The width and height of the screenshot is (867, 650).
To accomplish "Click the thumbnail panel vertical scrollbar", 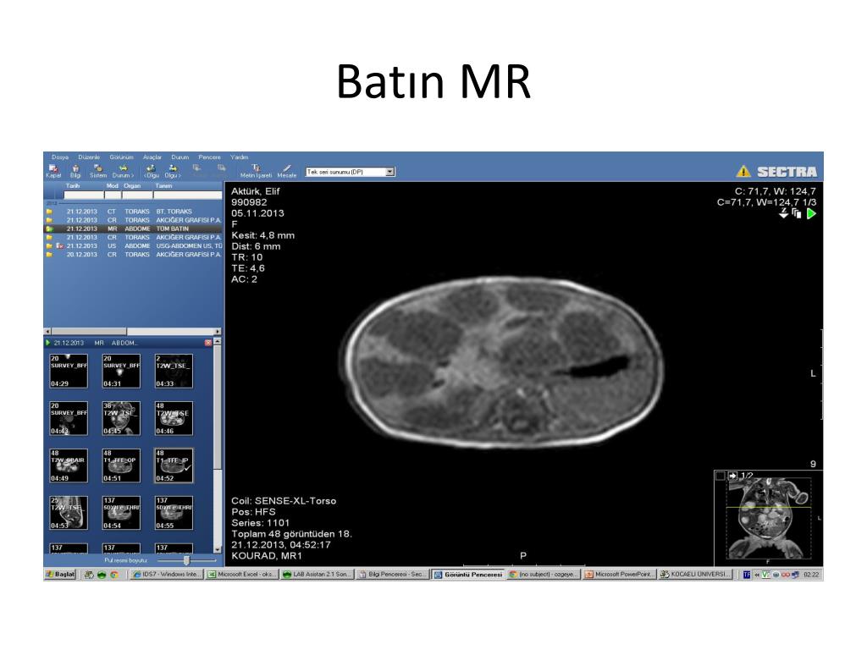I will tap(218, 447).
